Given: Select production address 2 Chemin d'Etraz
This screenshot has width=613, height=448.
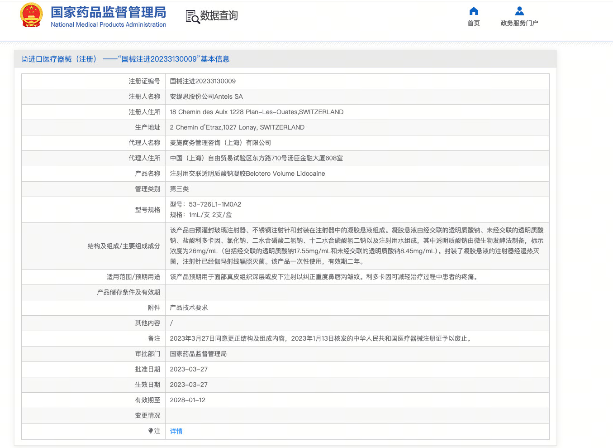Looking at the screenshot, I should click(237, 127).
